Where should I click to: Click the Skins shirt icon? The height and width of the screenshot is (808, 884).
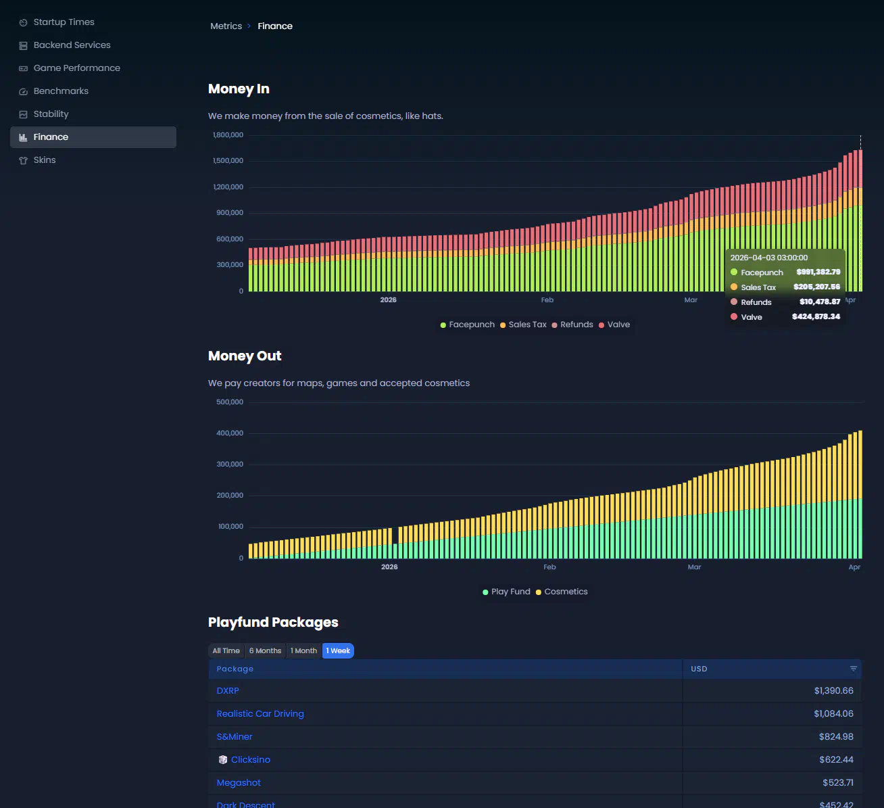[x=23, y=160]
